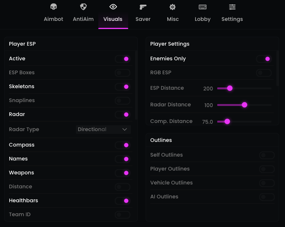Click the Radar Type chevron arrow
Screen dimensions: 285x227
tap(125, 130)
